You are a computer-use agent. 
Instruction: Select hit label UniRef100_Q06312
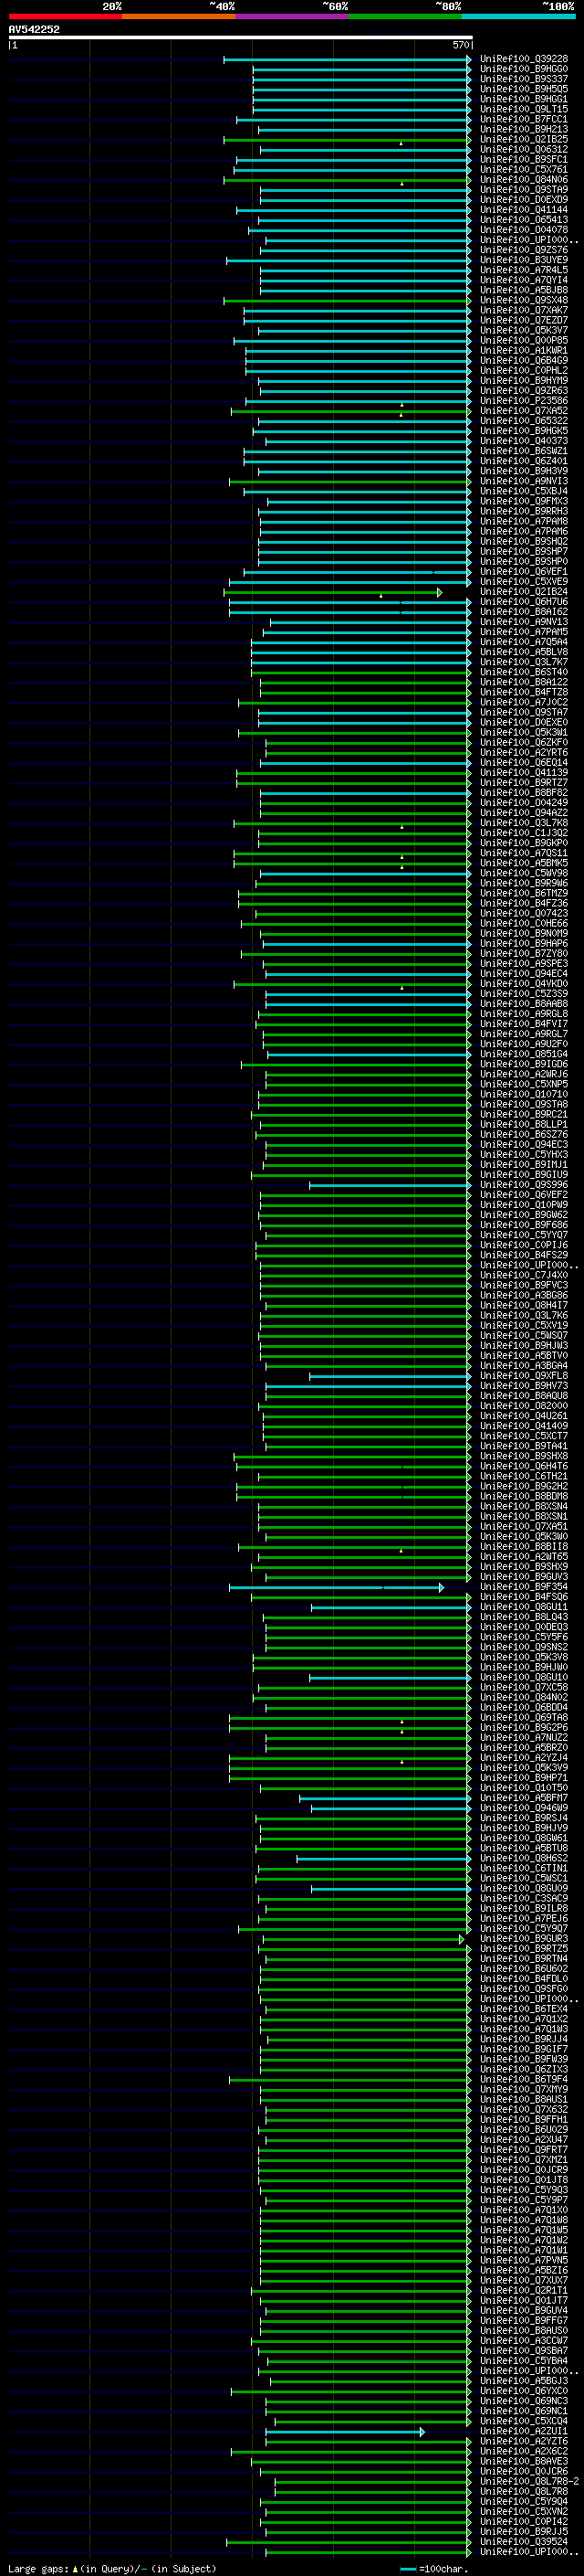tap(524, 149)
